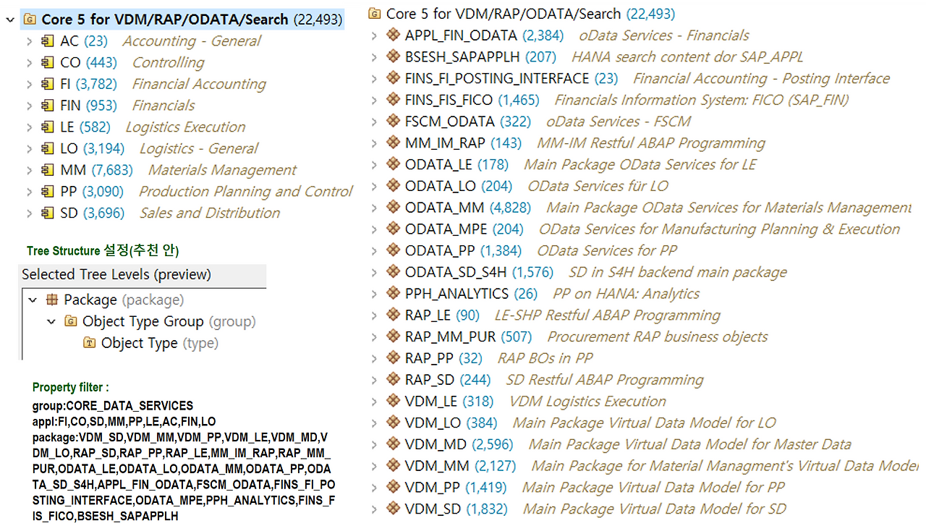Click the package icon of MM_IM_RAP

tap(393, 143)
